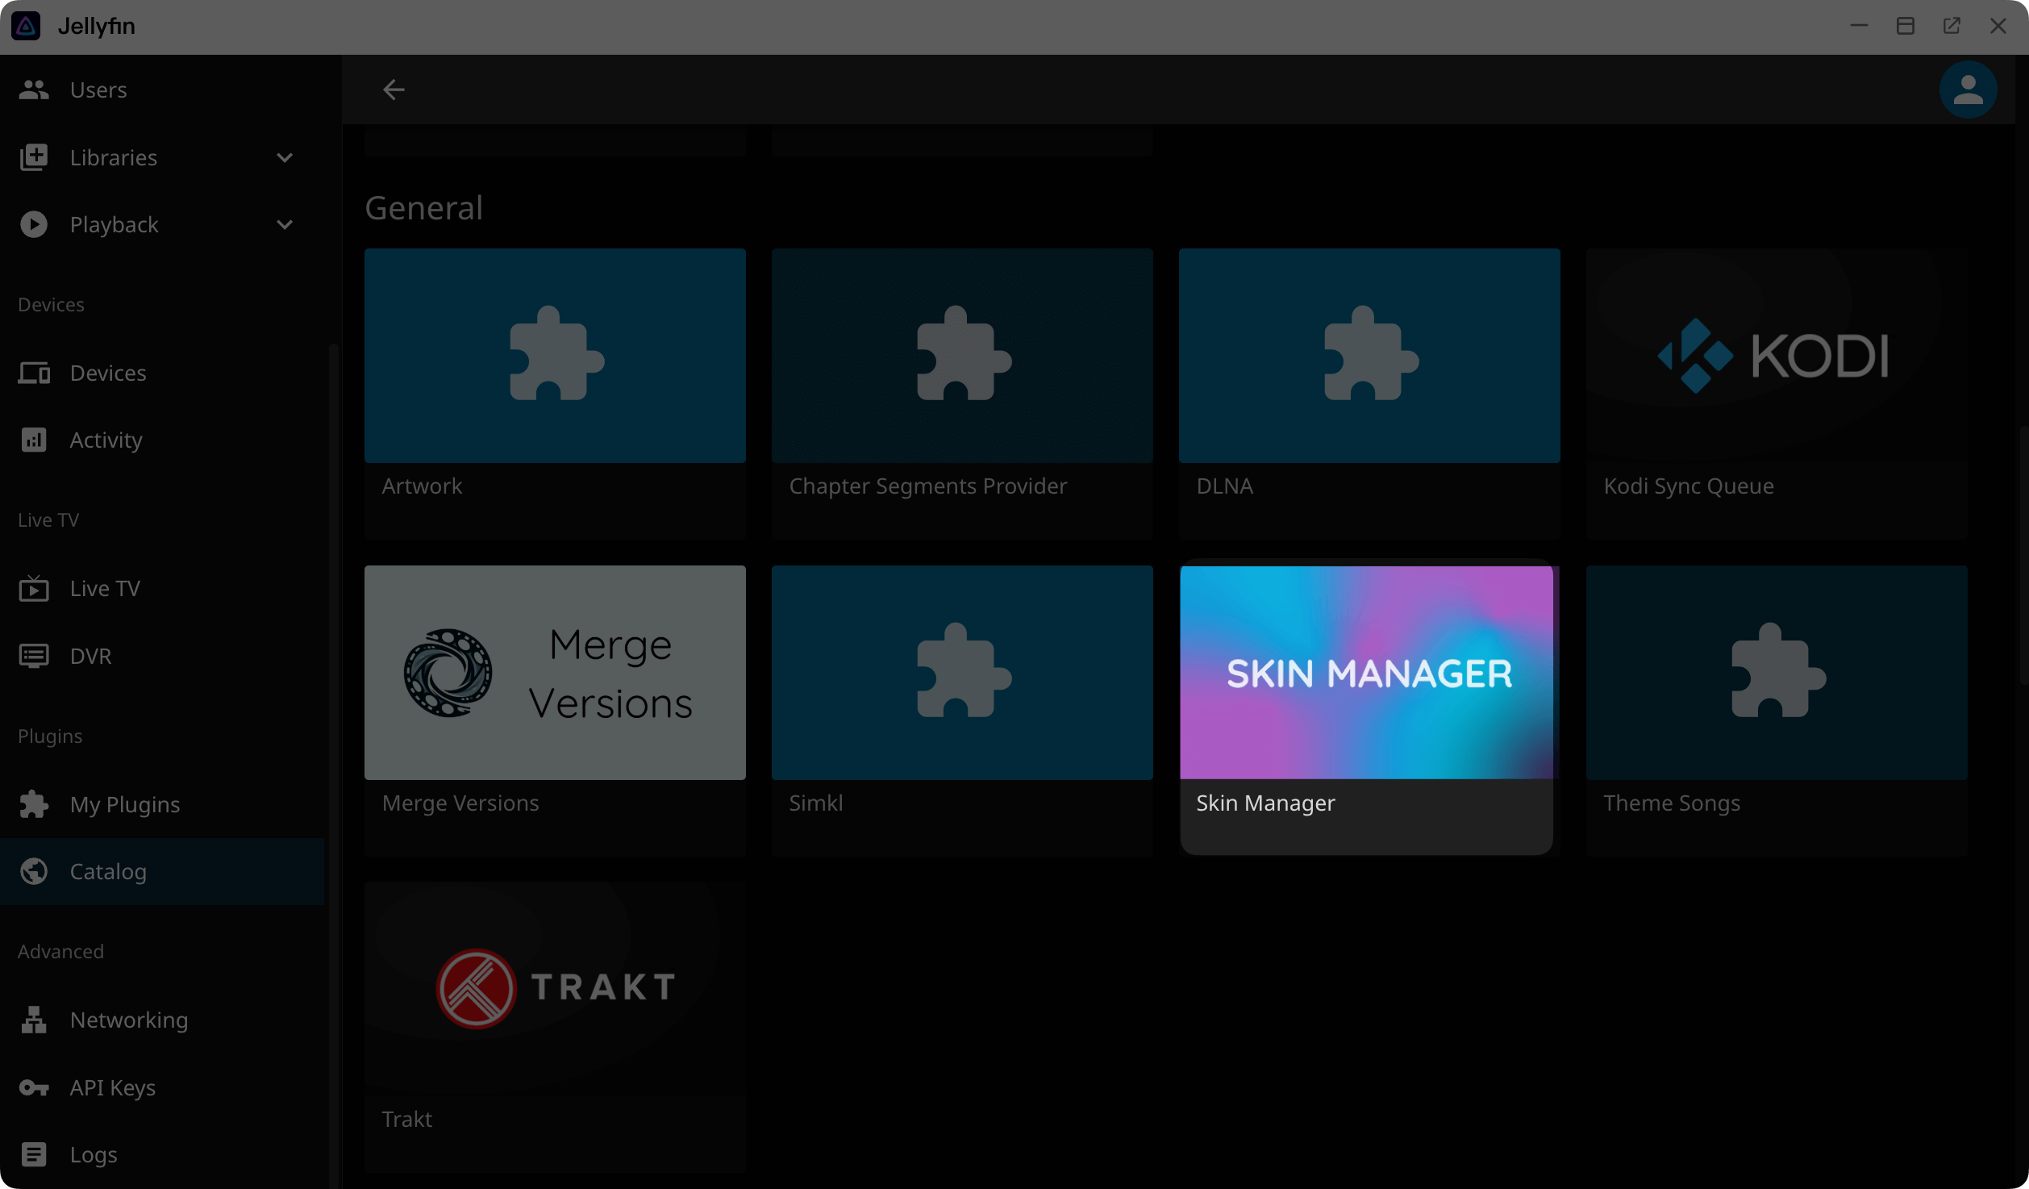
Task: Select My Plugins
Action: click(x=124, y=804)
